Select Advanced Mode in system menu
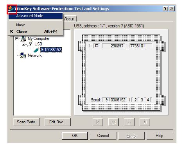The image size is (183, 146). [x=36, y=16]
